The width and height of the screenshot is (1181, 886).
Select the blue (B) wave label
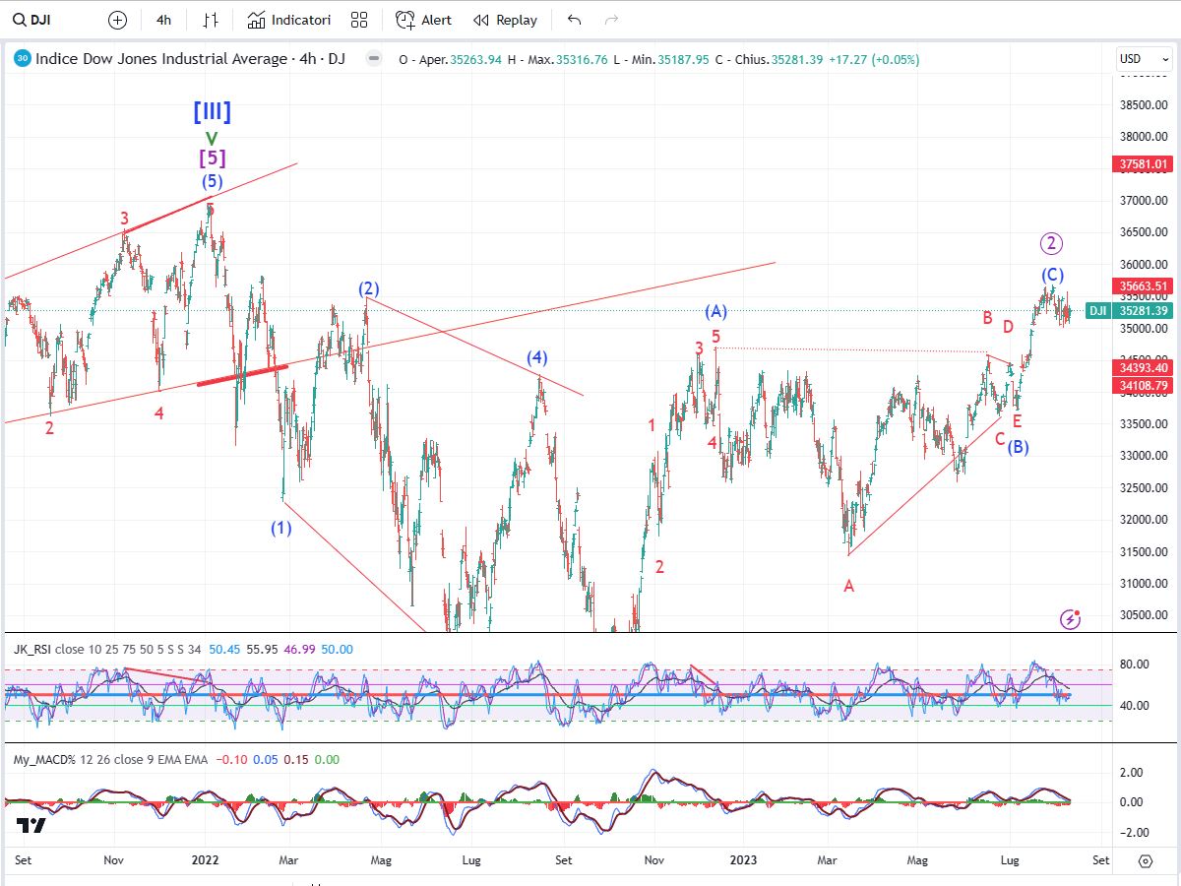click(1018, 447)
